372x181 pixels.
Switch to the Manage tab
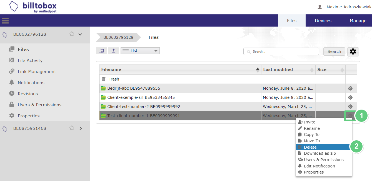pos(358,20)
